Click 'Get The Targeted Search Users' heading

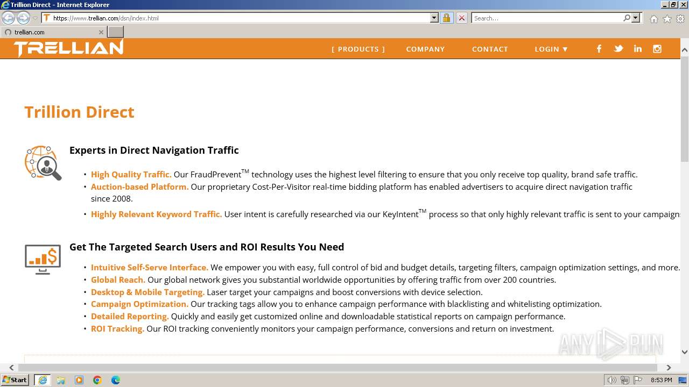click(207, 247)
